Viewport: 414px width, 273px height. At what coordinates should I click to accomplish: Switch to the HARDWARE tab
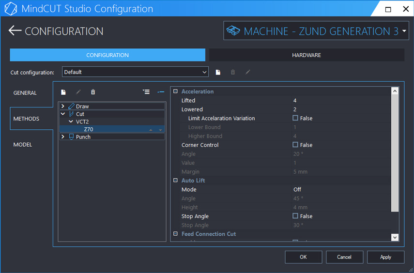coord(307,55)
